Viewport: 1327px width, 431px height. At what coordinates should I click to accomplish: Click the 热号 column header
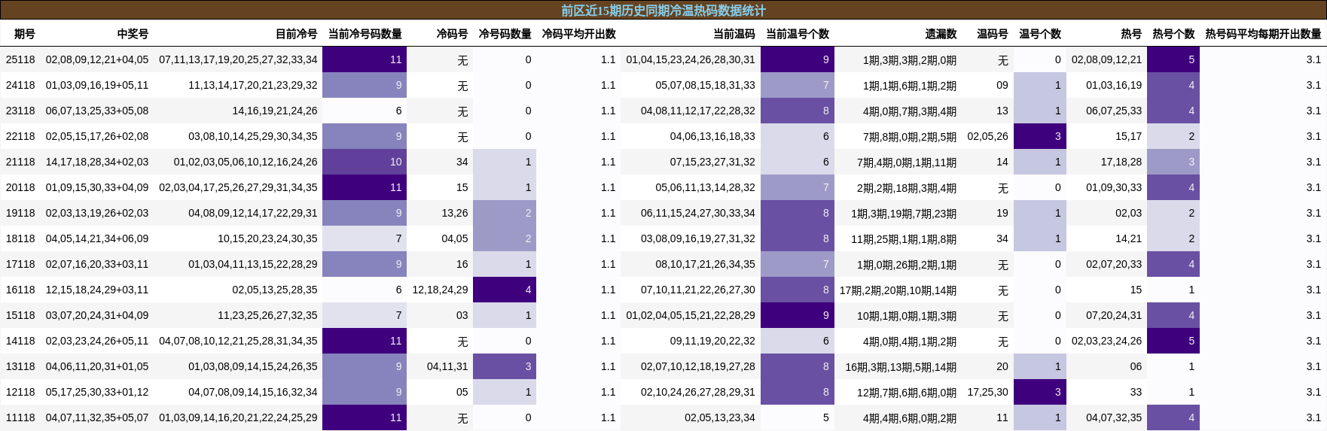[1131, 34]
